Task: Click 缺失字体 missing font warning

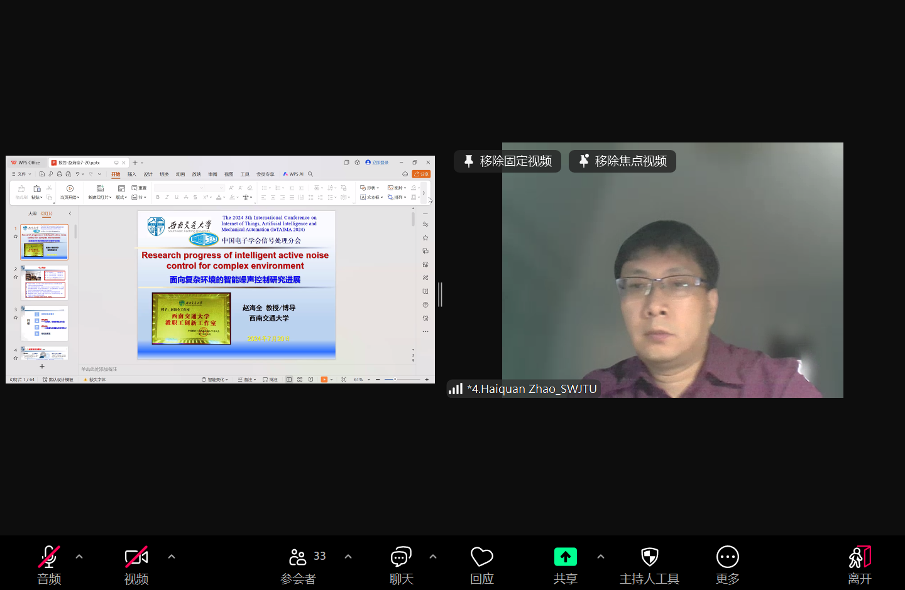Action: pos(95,380)
